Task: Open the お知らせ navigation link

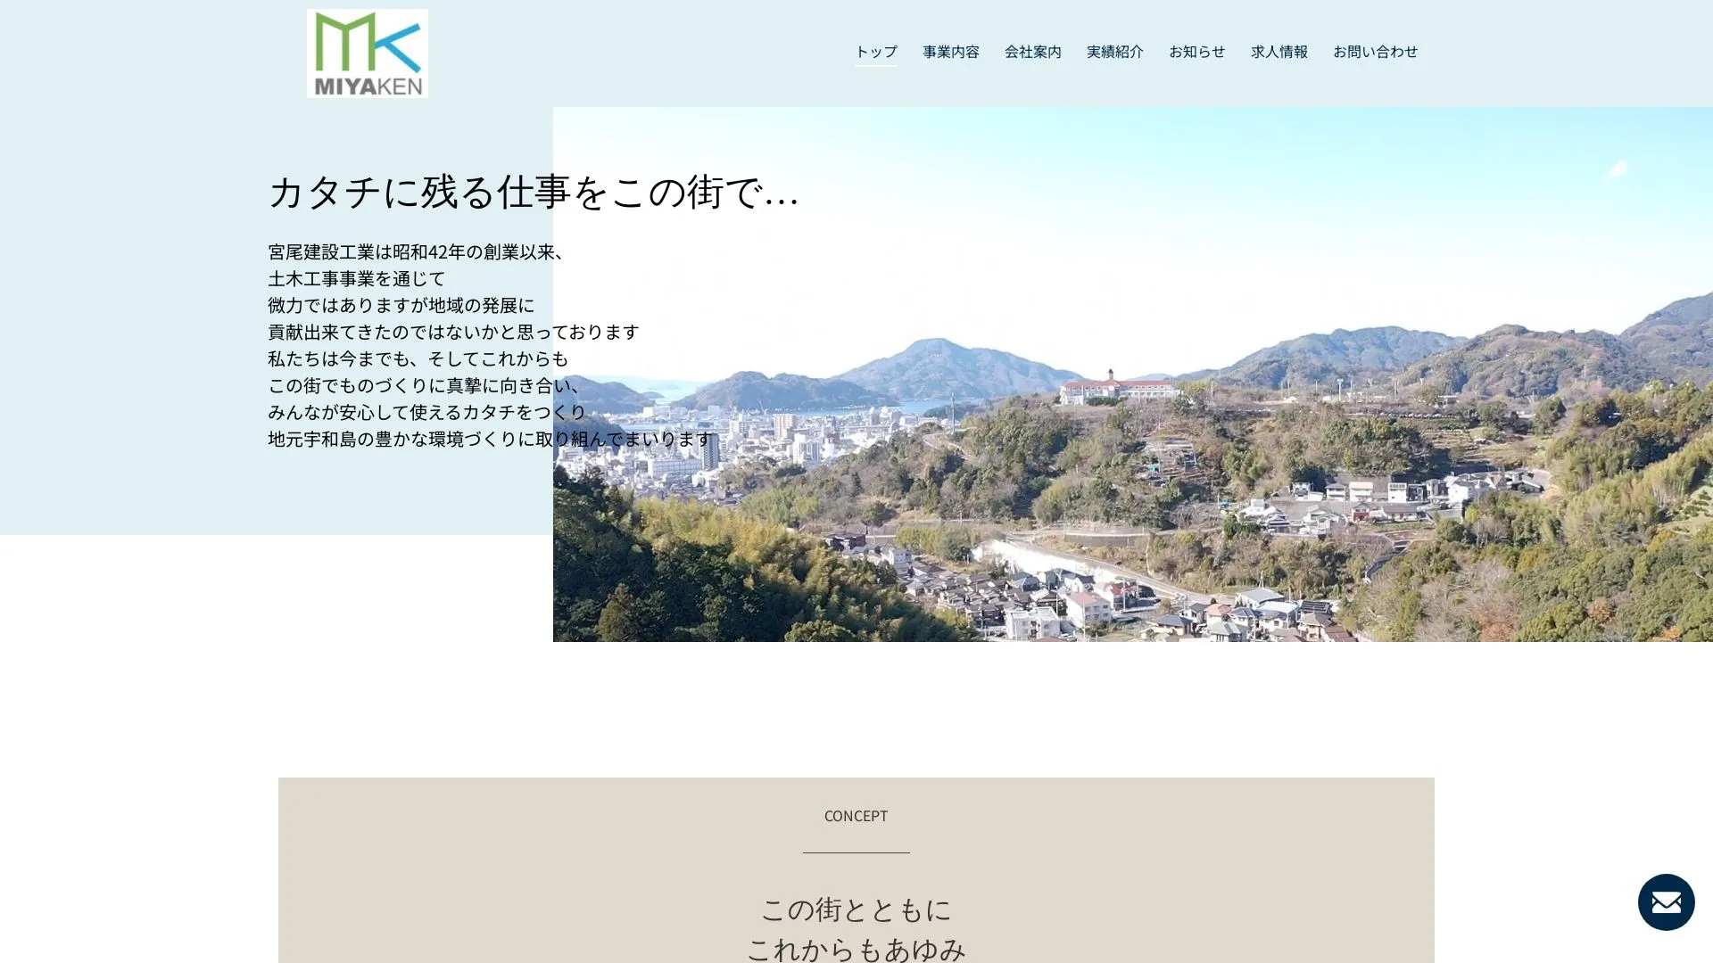Action: [x=1196, y=52]
